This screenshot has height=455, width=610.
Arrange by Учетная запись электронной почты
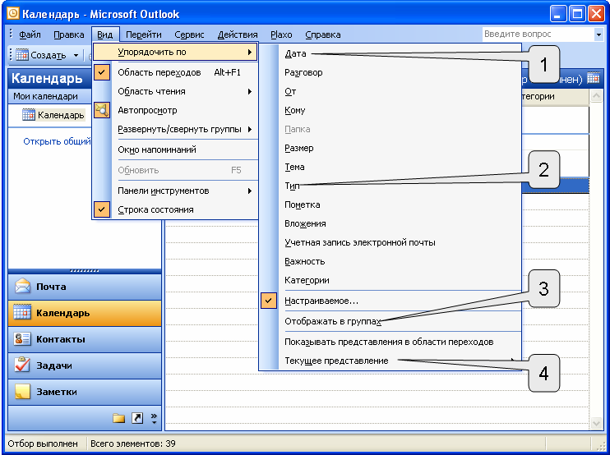point(360,242)
